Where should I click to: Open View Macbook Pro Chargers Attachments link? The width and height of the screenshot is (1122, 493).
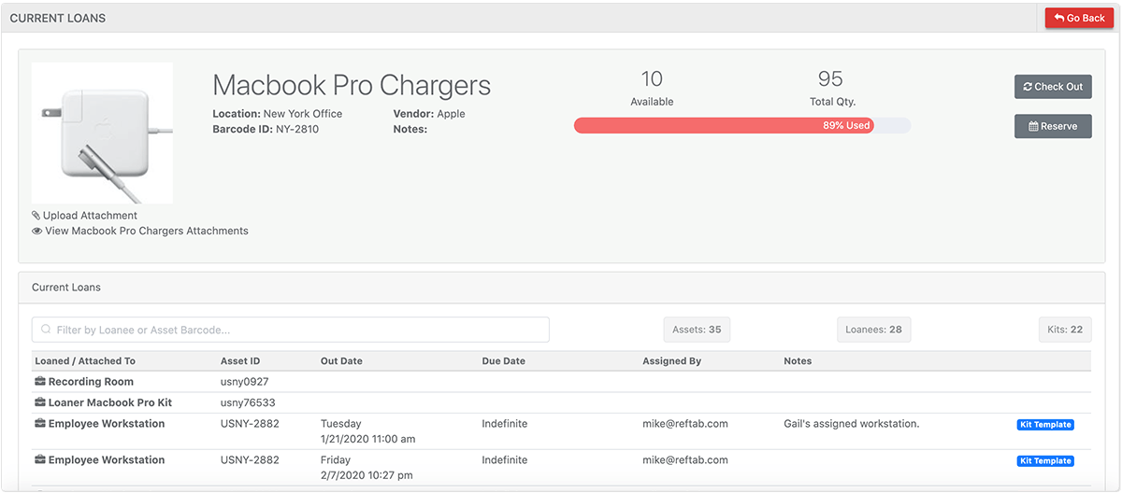tap(147, 231)
